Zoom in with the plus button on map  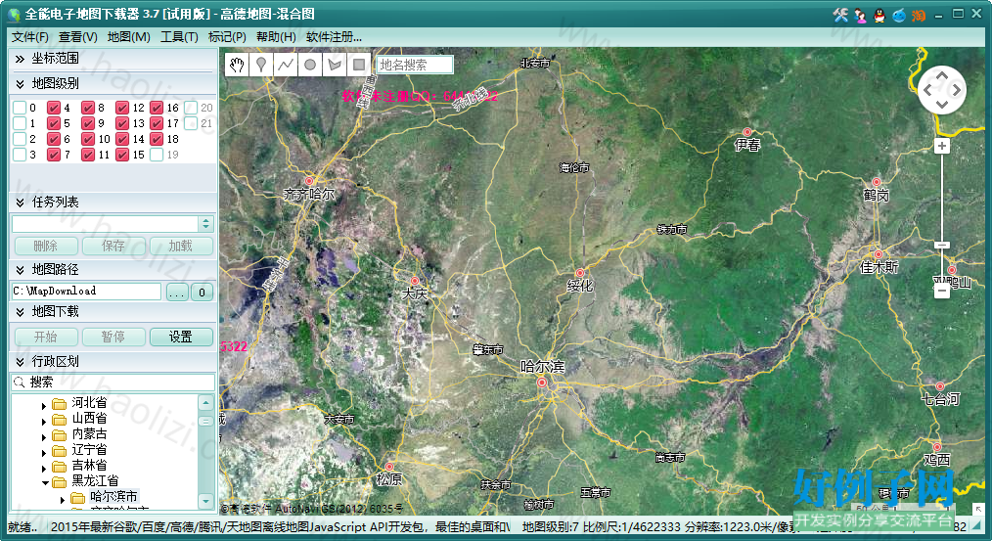coord(942,146)
